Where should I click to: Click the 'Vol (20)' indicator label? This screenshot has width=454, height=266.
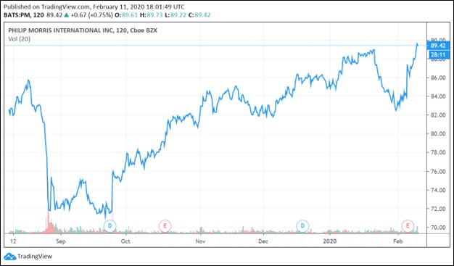pos(19,39)
